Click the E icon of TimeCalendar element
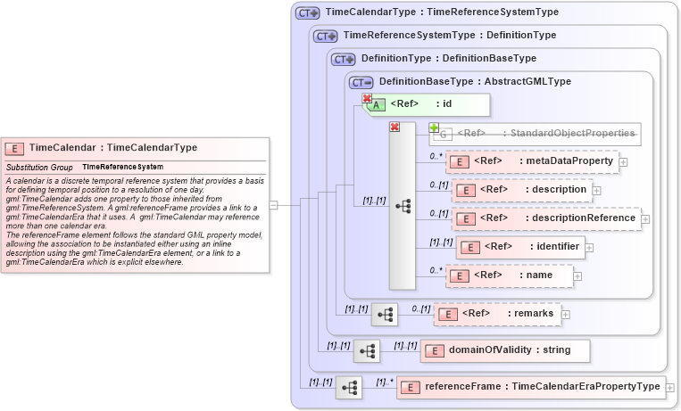Viewport: 681px width, 411px height. pyautogui.click(x=14, y=149)
